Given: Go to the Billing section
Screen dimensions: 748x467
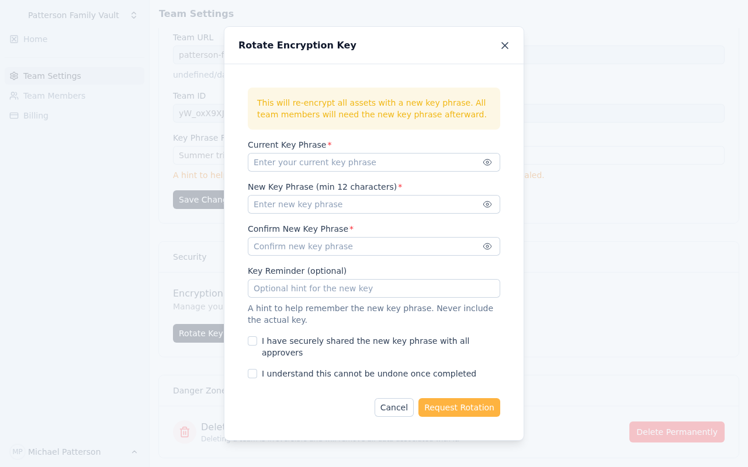Looking at the screenshot, I should click(x=36, y=116).
